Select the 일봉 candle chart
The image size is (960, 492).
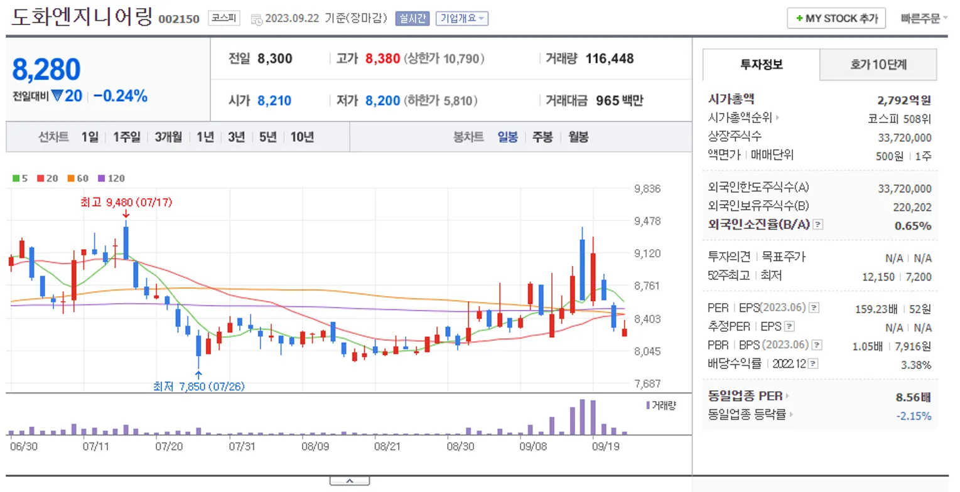pos(507,137)
